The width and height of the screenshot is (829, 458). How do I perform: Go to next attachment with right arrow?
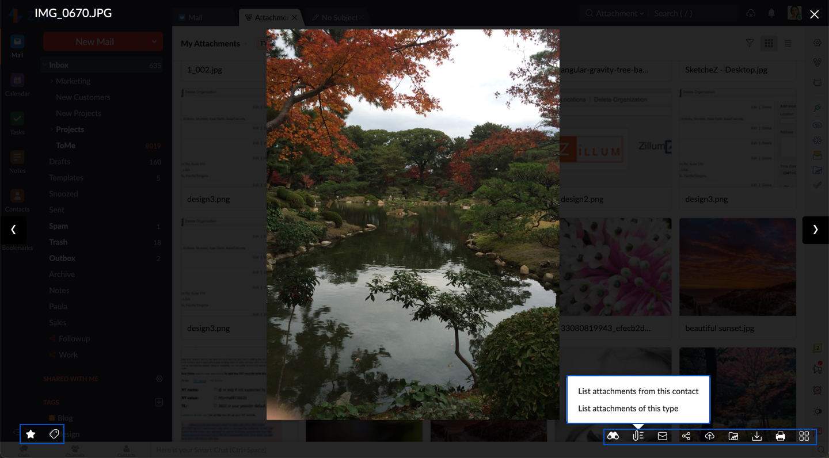coord(815,230)
